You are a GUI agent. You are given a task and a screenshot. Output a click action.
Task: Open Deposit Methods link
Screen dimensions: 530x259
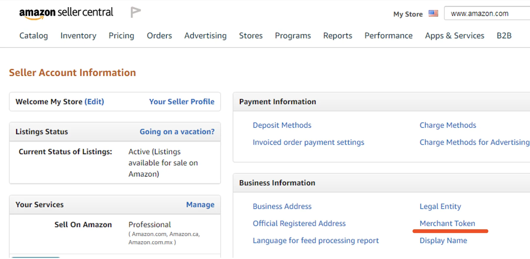point(282,125)
